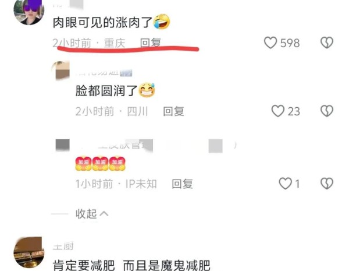Screen dimensions: 349x271
Task: Open the gray avatar of 加油 replier
Action: (63, 145)
